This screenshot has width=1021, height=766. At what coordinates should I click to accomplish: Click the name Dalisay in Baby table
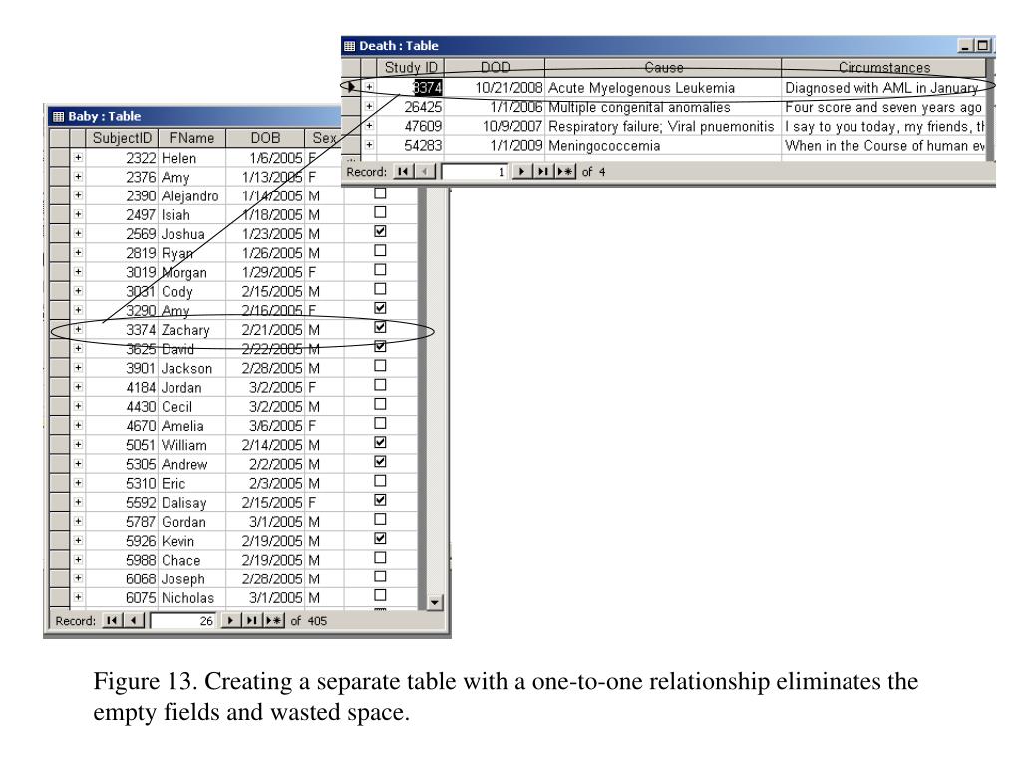pyautogui.click(x=184, y=503)
